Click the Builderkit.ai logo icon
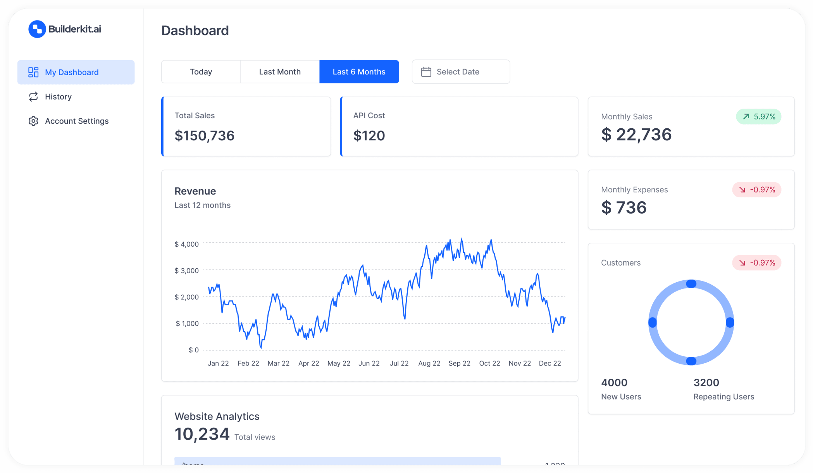The width and height of the screenshot is (813, 473). (37, 29)
